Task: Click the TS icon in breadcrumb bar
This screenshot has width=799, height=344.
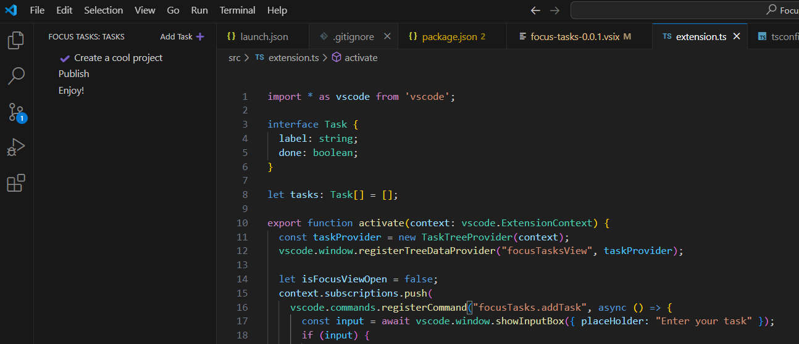Action: pos(259,57)
